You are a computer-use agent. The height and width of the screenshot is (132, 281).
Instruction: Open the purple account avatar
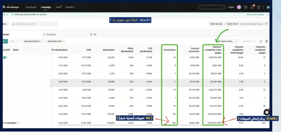(239, 7)
